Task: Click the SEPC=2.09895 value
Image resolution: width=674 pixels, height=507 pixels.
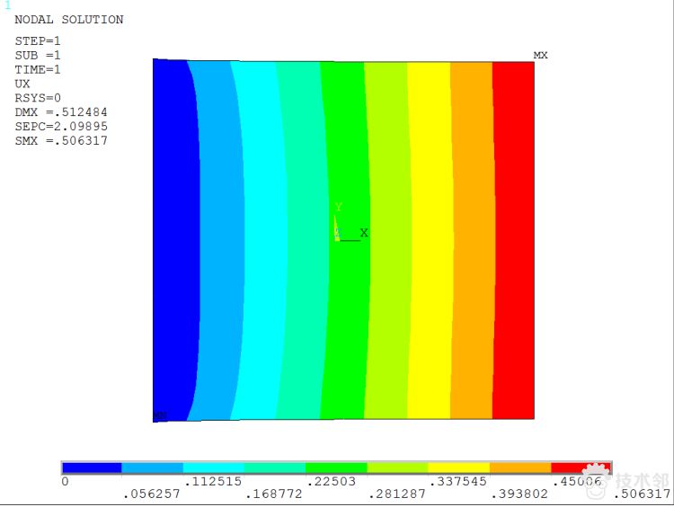Action: coord(61,127)
